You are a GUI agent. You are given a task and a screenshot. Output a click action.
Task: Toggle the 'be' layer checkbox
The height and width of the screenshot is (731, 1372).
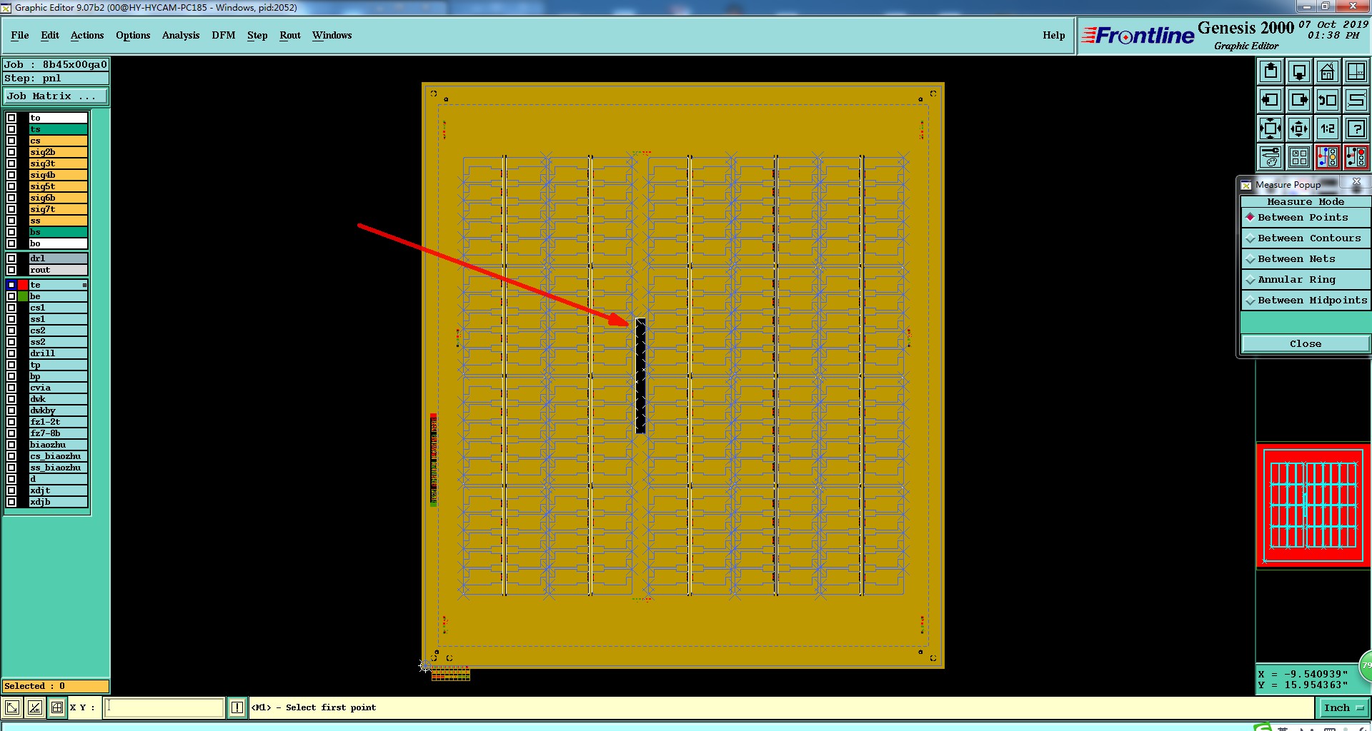[x=11, y=296]
